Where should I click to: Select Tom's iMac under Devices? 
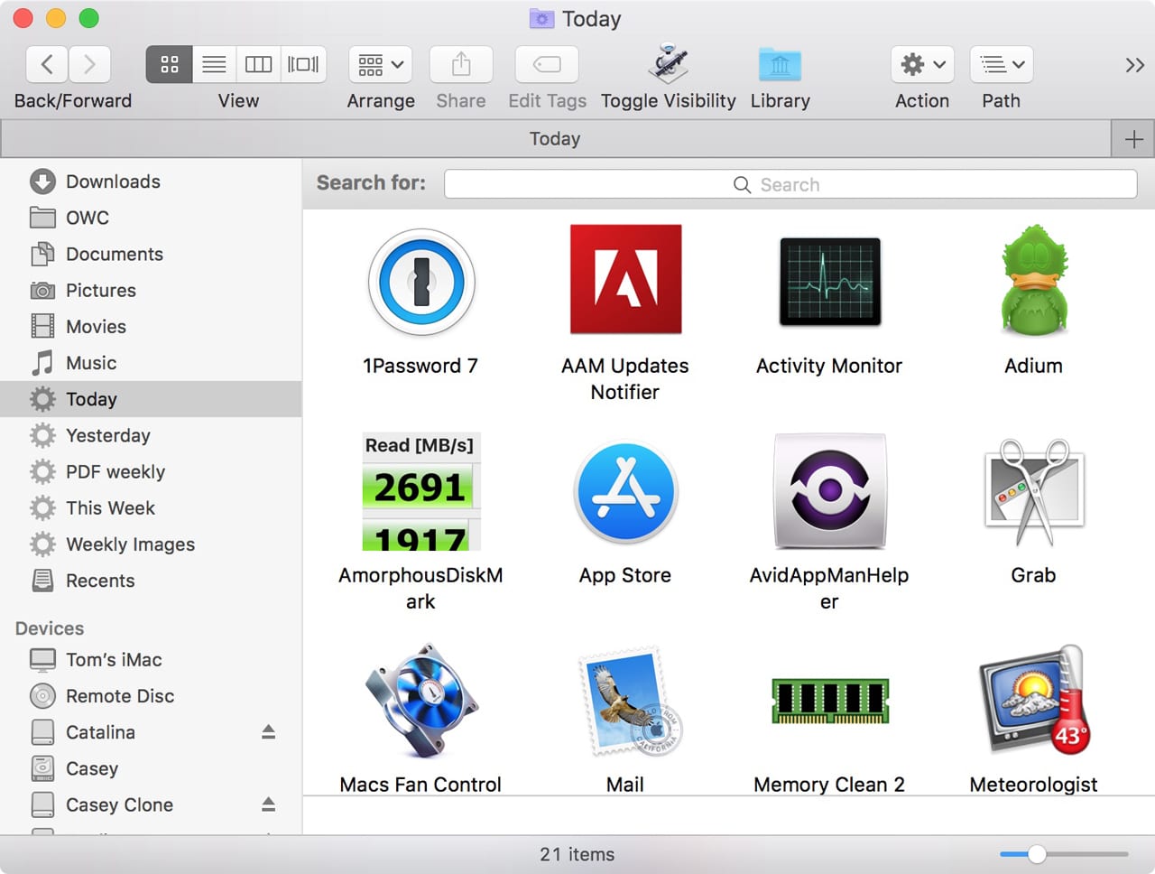tap(151, 660)
